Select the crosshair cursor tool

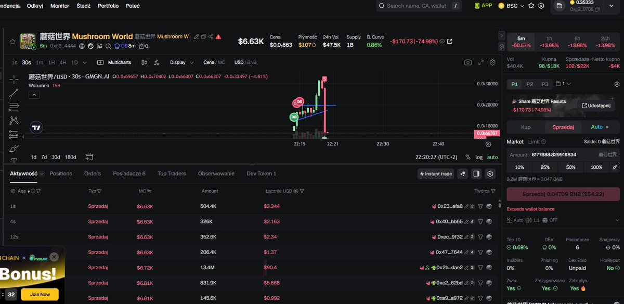pyautogui.click(x=14, y=78)
